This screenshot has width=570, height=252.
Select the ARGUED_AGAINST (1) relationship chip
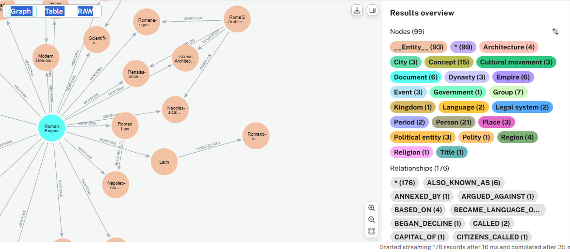tap(497, 196)
